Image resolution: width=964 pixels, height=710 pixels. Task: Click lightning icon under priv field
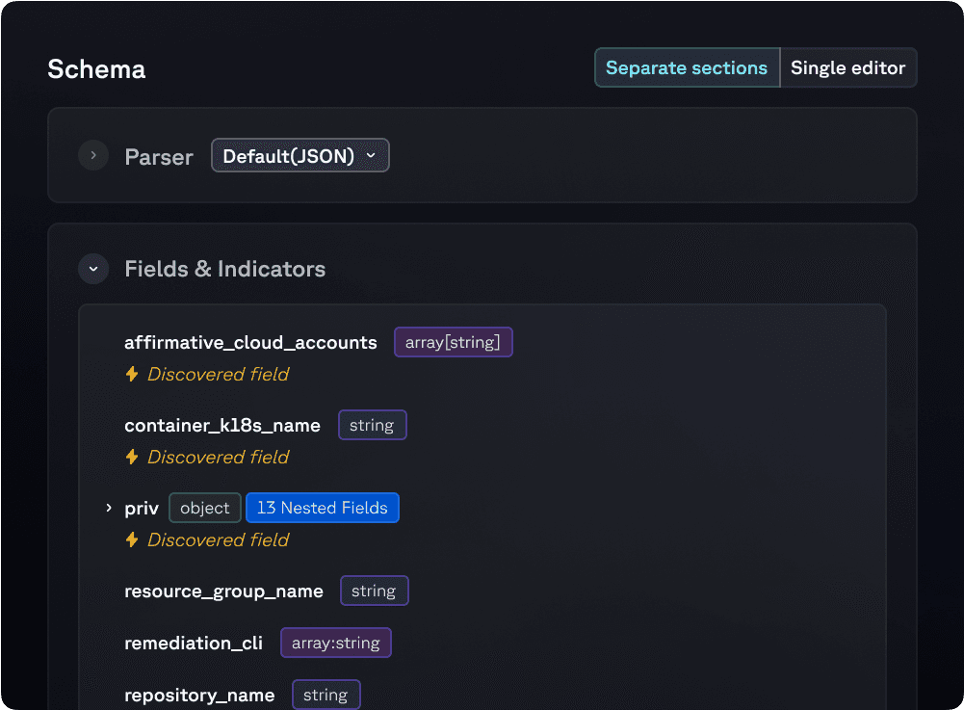132,540
